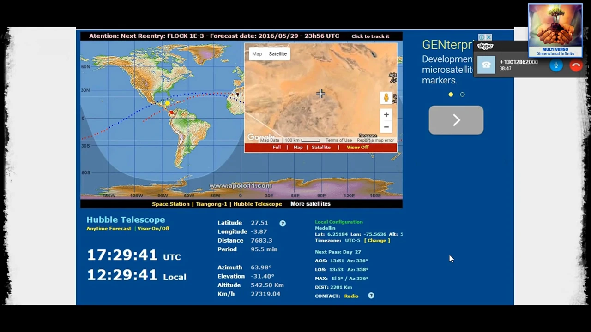Image resolution: width=591 pixels, height=332 pixels.
Task: Click the help icon beside Latitude
Action: pyautogui.click(x=283, y=223)
